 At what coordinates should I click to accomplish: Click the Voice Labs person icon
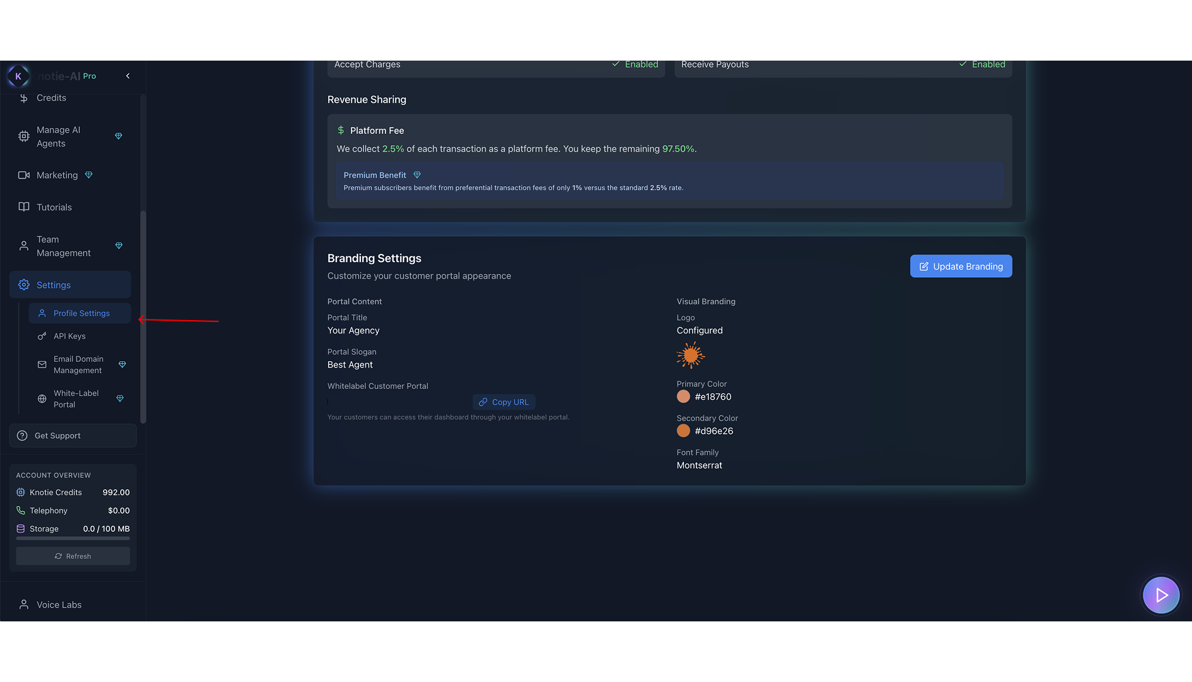(24, 604)
